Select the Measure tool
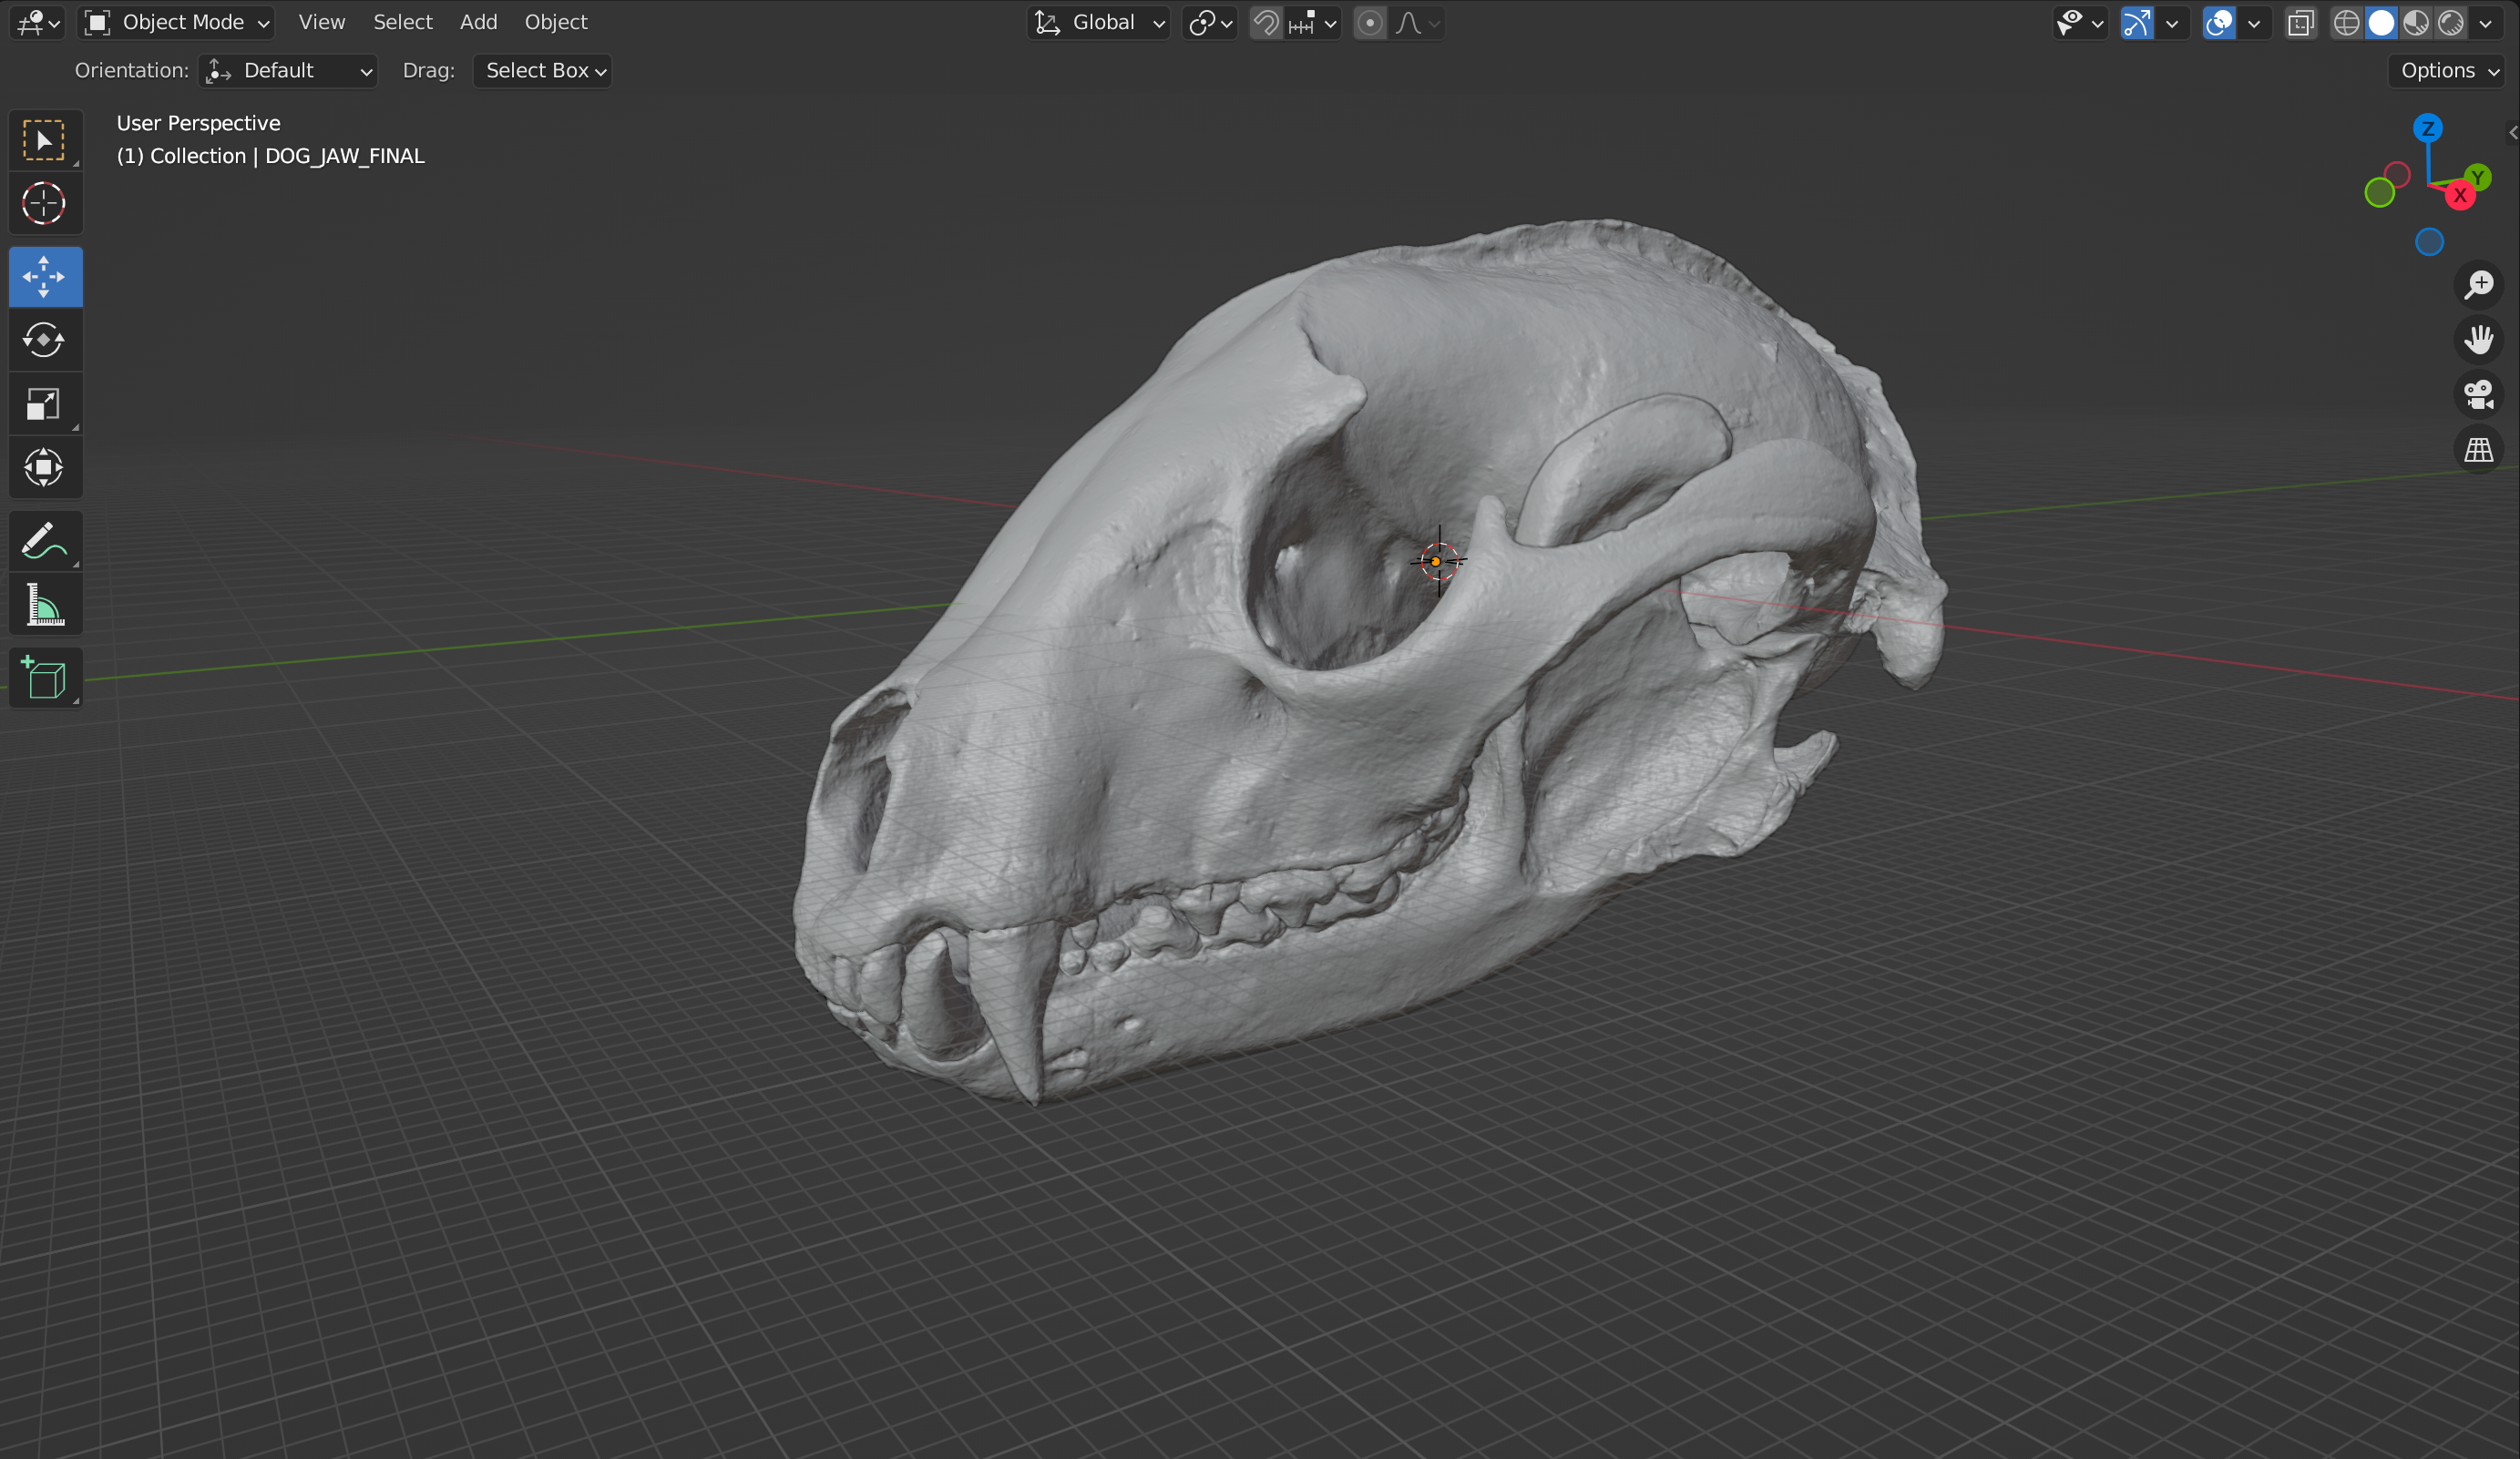Viewport: 2520px width, 1459px height. (x=44, y=604)
